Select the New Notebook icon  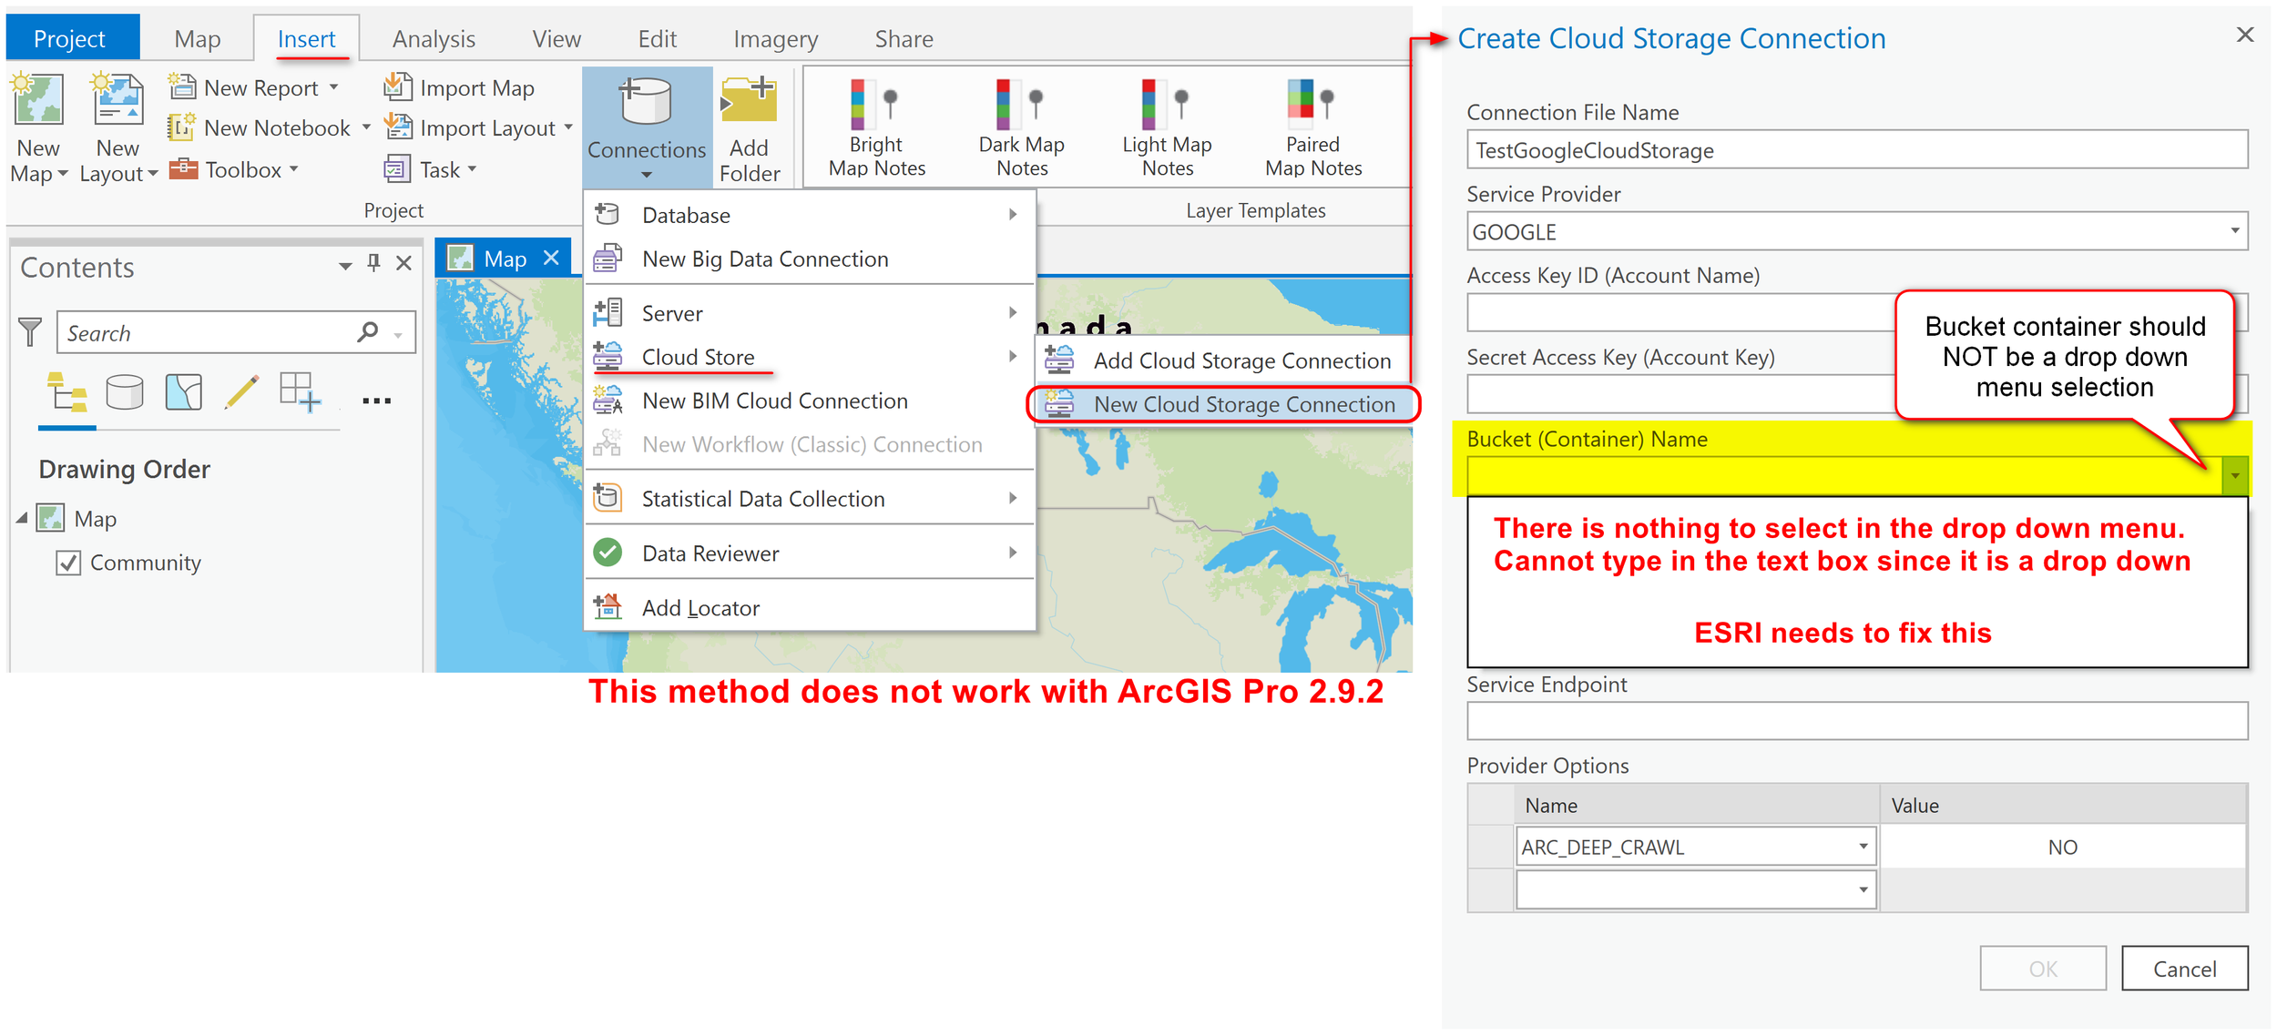[x=182, y=127]
